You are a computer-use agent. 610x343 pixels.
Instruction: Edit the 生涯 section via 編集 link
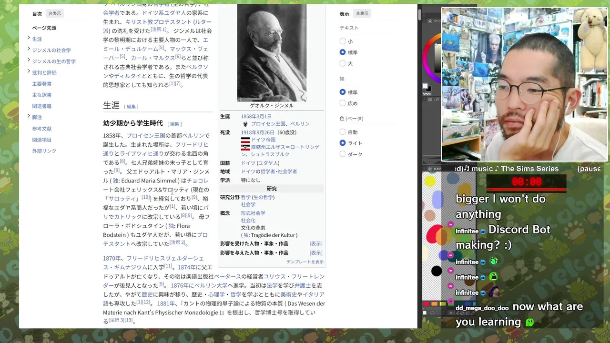131,107
